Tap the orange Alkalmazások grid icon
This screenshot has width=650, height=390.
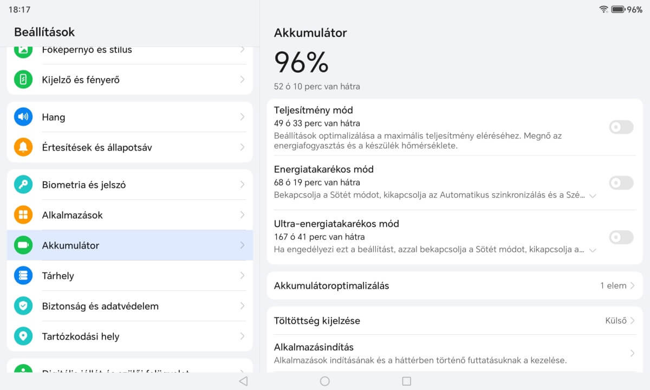(23, 215)
